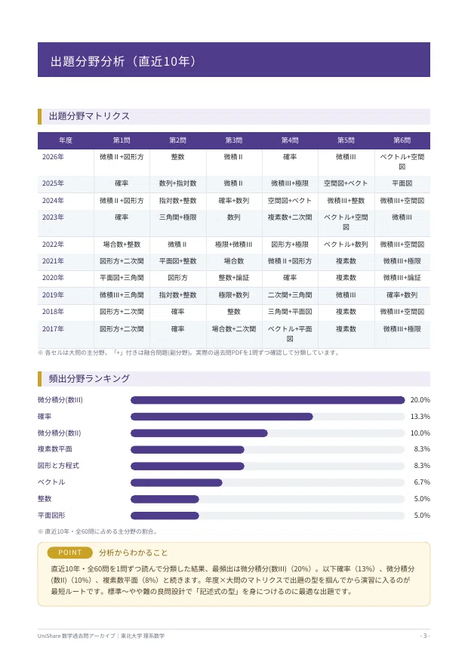
Task: Select the 微積III+論証 cell
Action: click(x=402, y=277)
